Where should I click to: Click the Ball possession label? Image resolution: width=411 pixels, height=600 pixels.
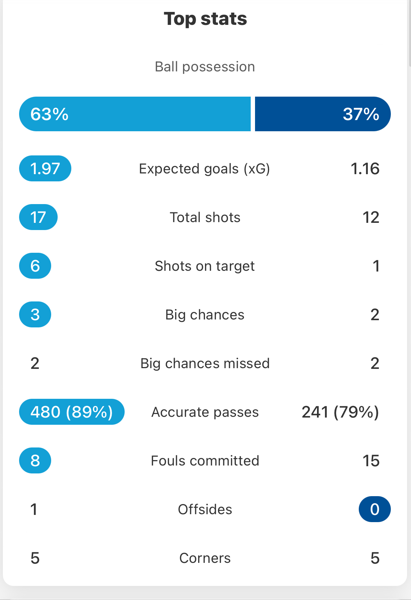(205, 67)
